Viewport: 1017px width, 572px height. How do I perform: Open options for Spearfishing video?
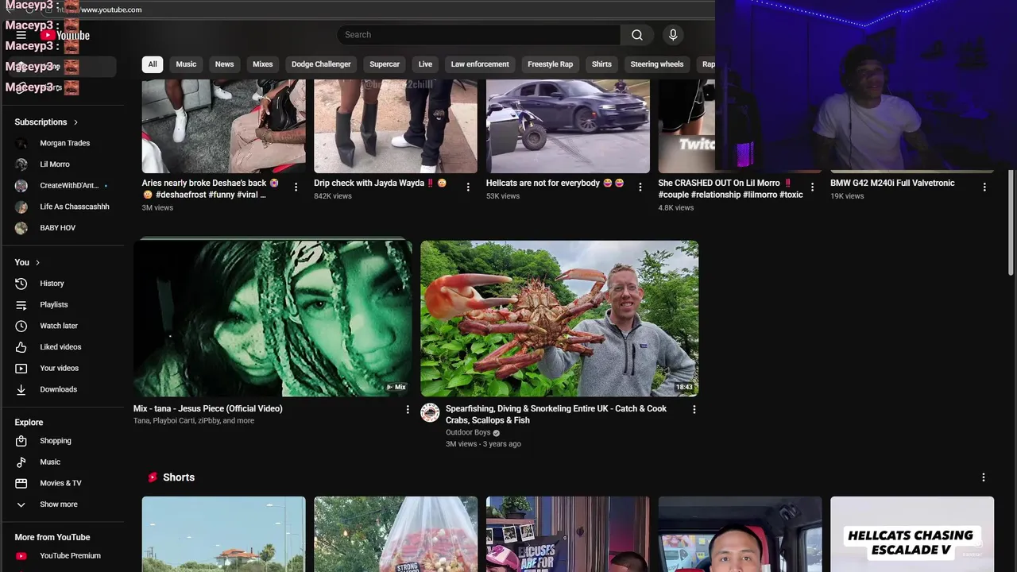(694, 410)
